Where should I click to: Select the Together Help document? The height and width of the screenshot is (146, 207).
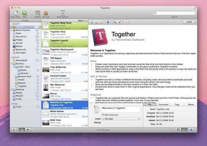coord(65,34)
